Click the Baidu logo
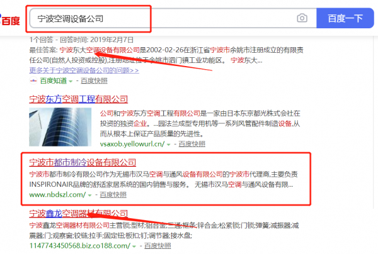The width and height of the screenshot is (378, 254). (9, 20)
